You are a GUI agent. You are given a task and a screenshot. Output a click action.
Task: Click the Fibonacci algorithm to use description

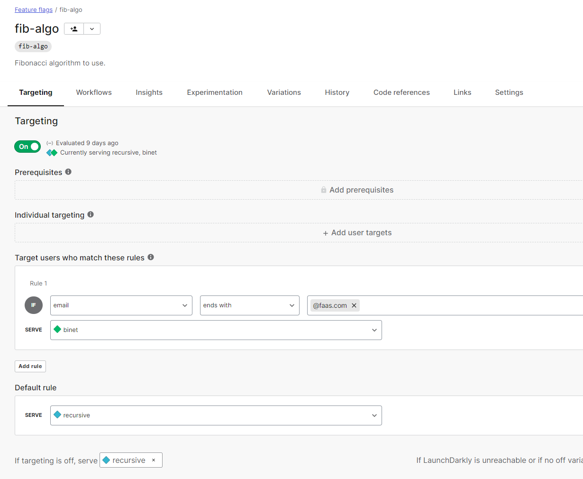(60, 63)
